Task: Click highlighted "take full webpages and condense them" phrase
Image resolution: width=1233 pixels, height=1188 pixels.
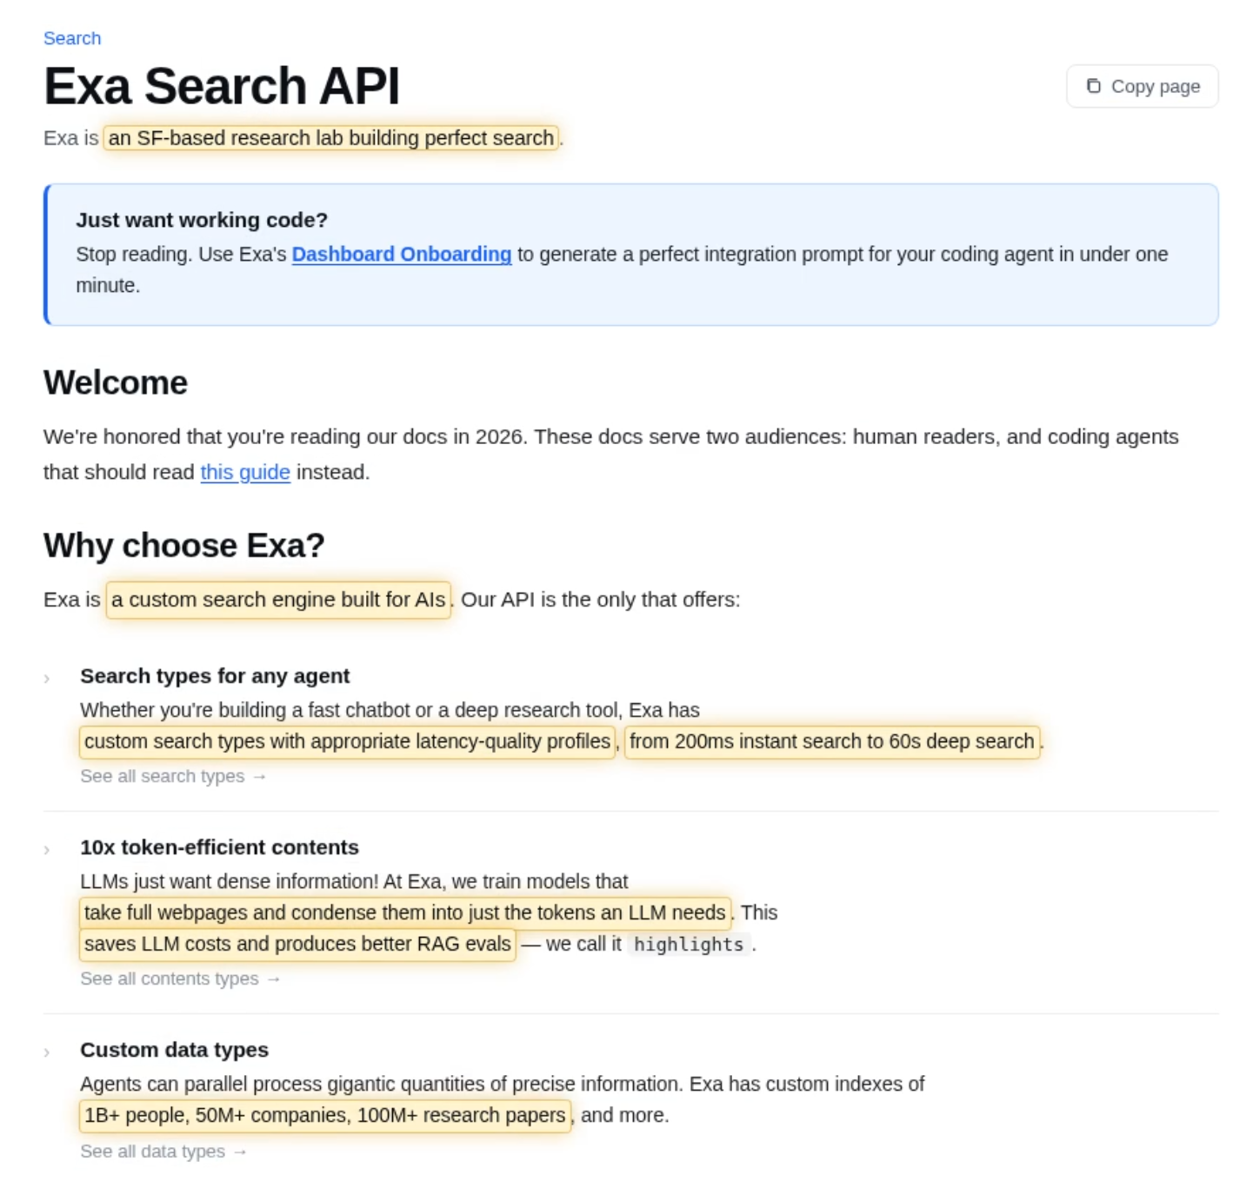Action: click(405, 913)
